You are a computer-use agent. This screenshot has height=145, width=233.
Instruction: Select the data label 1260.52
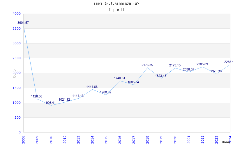[106, 93]
